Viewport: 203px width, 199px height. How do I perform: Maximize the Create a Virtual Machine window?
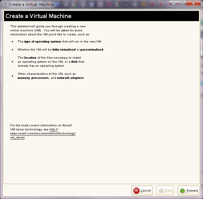tap(182, 3)
